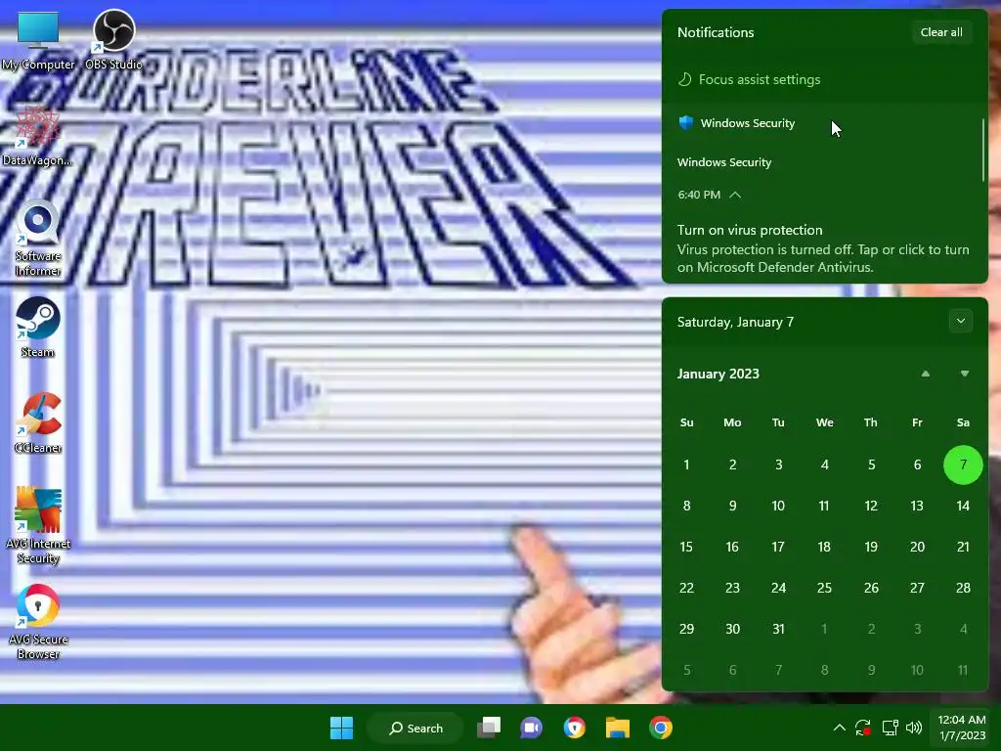Open the Turn on virus protection notification
1001x751 pixels.
(823, 248)
